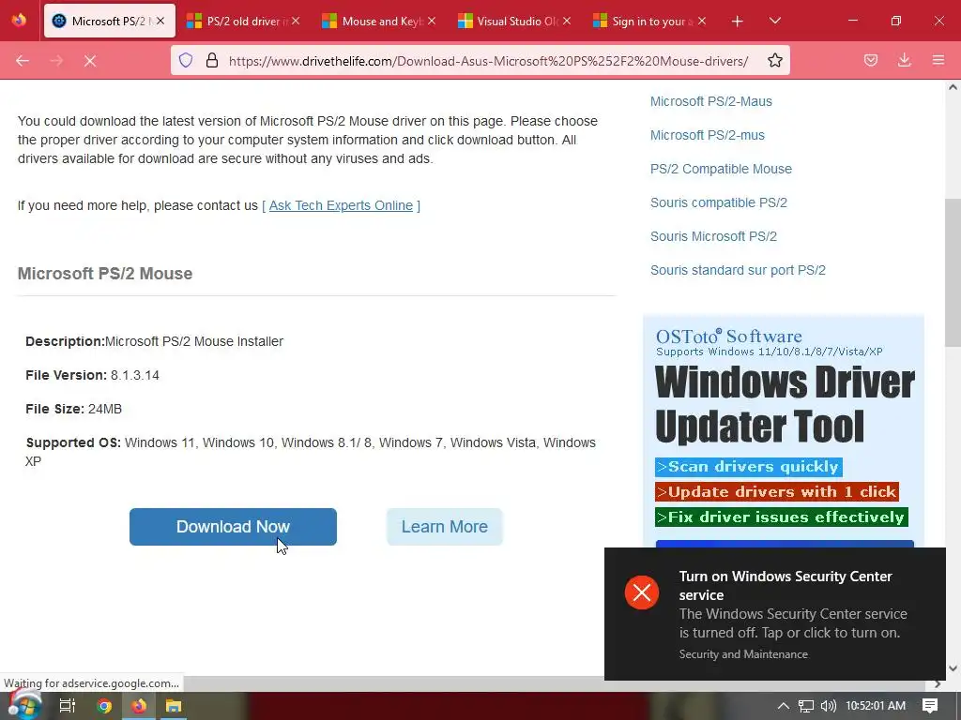This screenshot has width=961, height=720.
Task: Open a new tab with plus button
Action: tap(738, 22)
